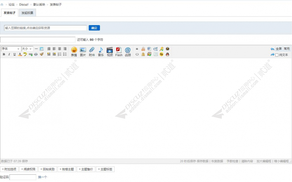Image resolution: width=292 pixels, height=182 pixels.
Task: Insert a video via 视频 icon
Action: click(110, 52)
